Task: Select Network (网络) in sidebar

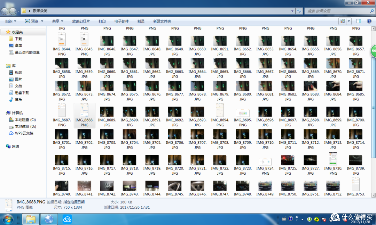Action: coord(13,147)
